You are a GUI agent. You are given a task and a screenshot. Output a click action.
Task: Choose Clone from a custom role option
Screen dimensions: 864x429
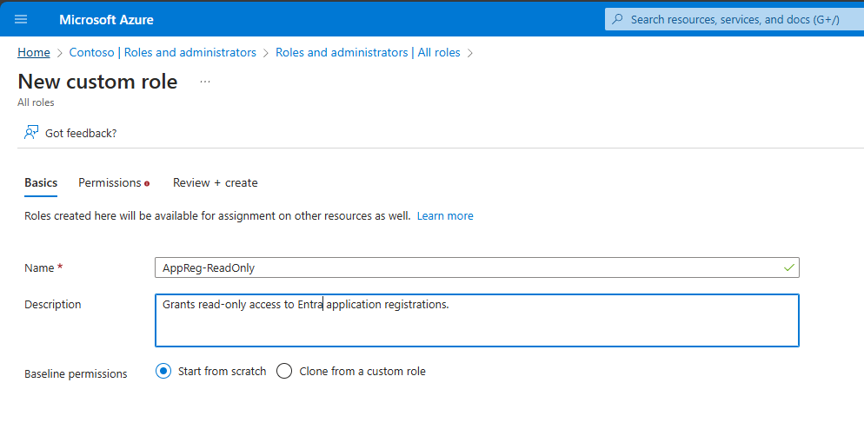pos(284,371)
